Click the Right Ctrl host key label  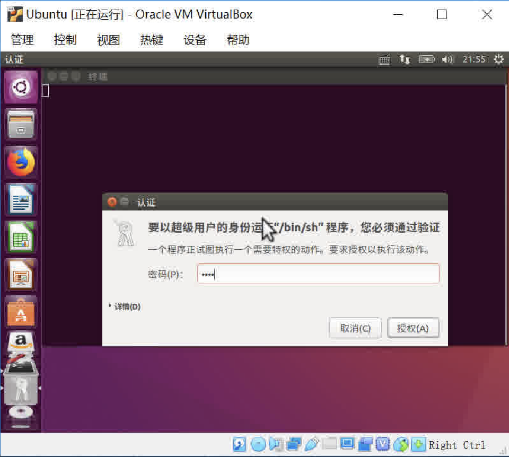point(457,445)
